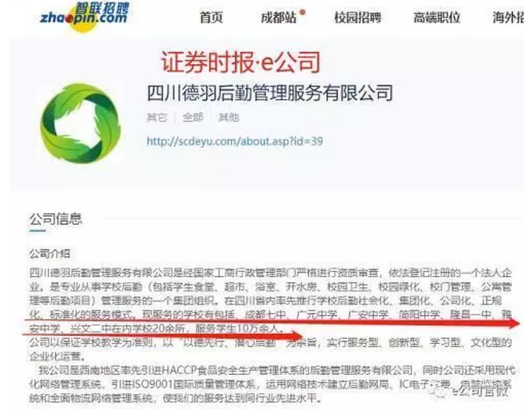Click the 证券时报·e公司 red watermark
The image size is (530, 409).
(240, 61)
